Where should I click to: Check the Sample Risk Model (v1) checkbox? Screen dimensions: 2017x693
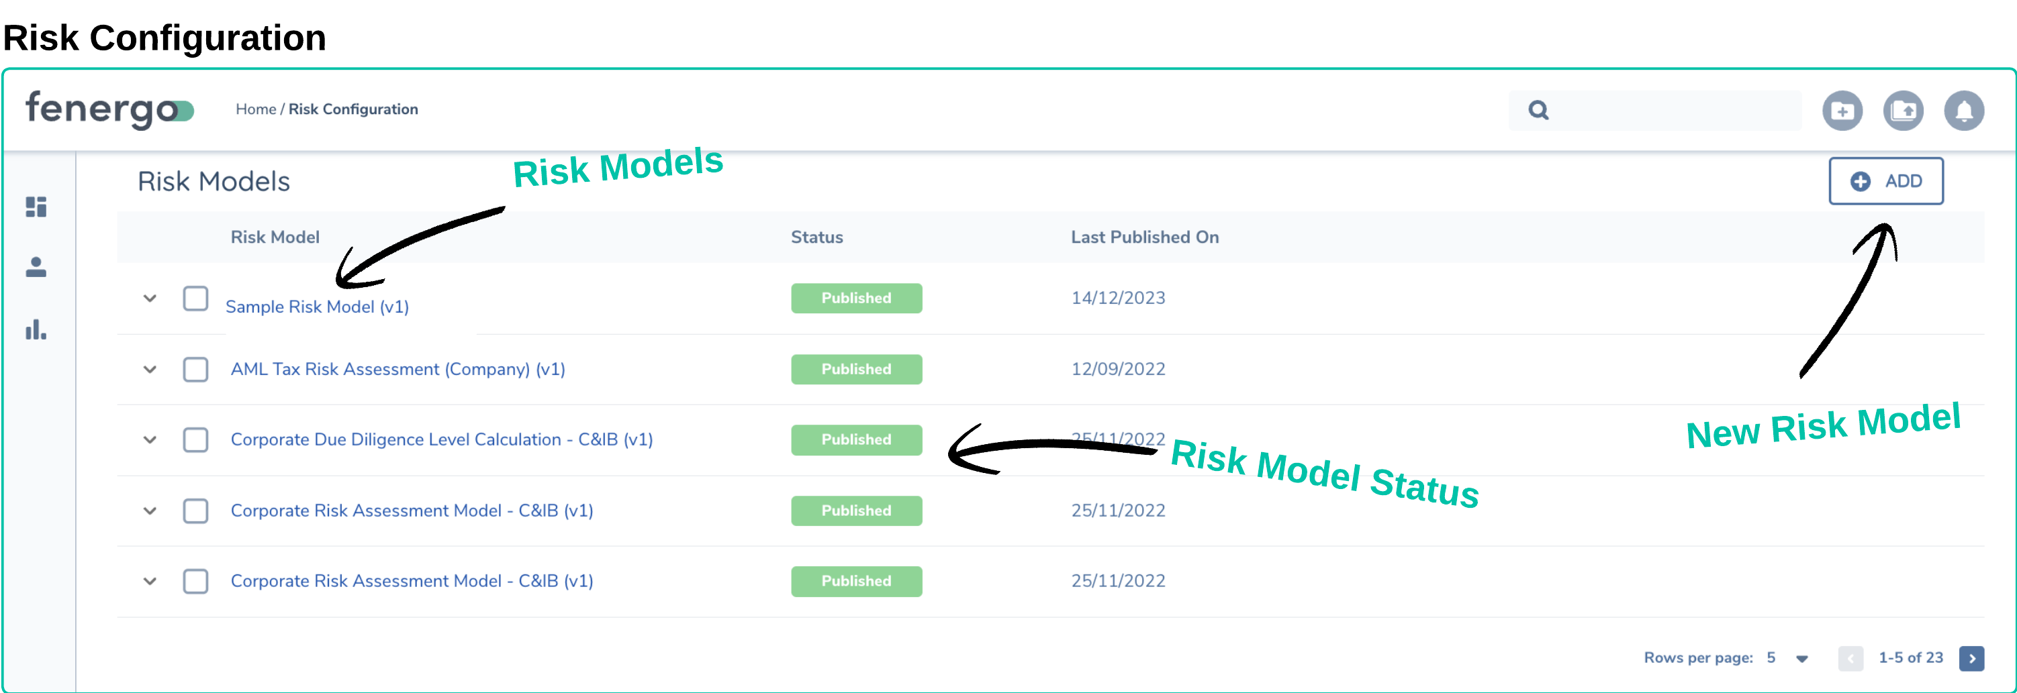[x=195, y=299]
